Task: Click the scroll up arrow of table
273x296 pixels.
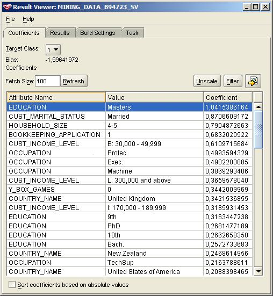Action: [x=258, y=107]
